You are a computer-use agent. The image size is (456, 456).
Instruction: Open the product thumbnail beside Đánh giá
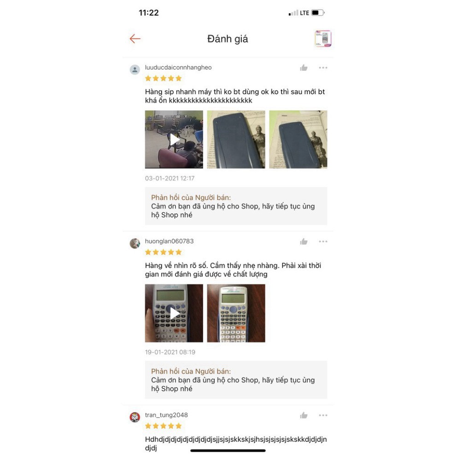[323, 38]
